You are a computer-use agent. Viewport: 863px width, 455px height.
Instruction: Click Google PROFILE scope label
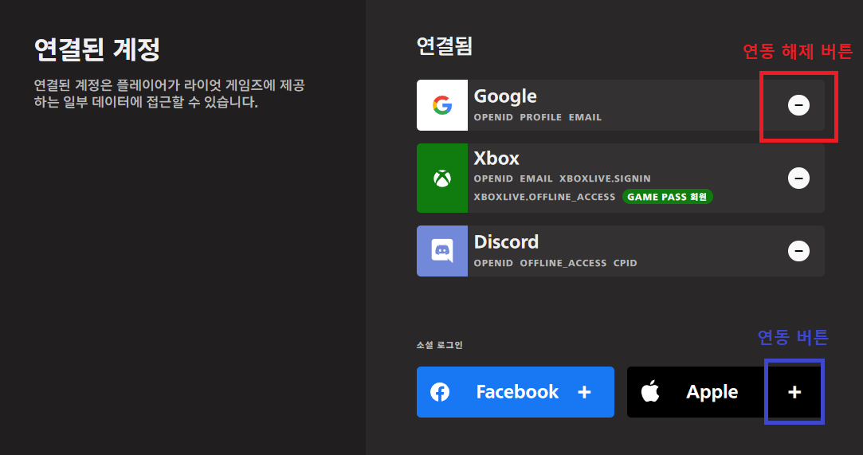pyautogui.click(x=540, y=117)
